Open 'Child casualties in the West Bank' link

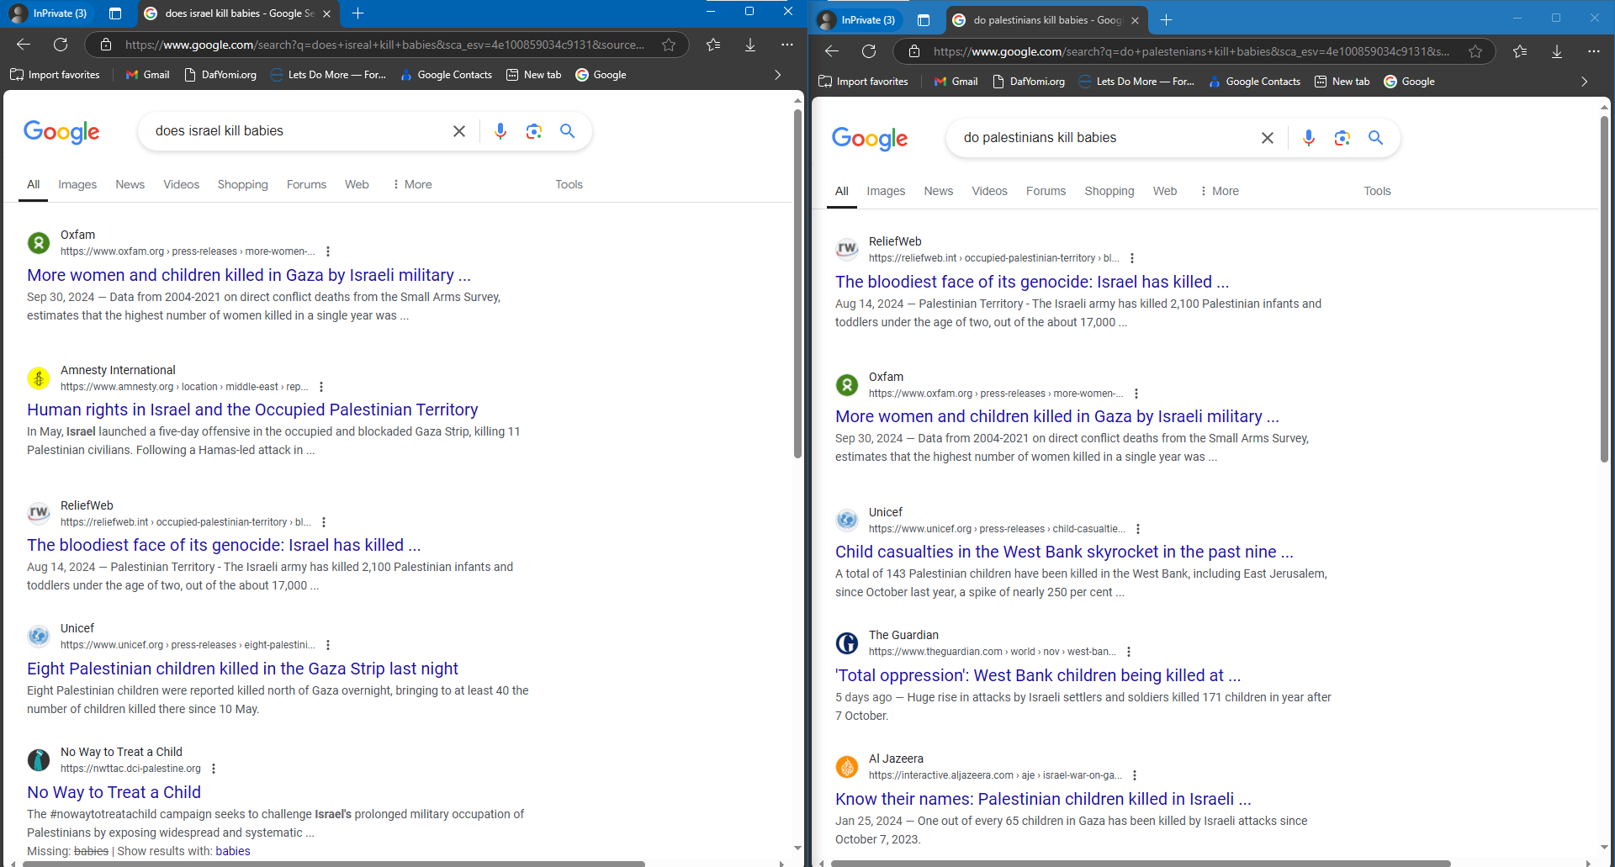pos(1064,552)
